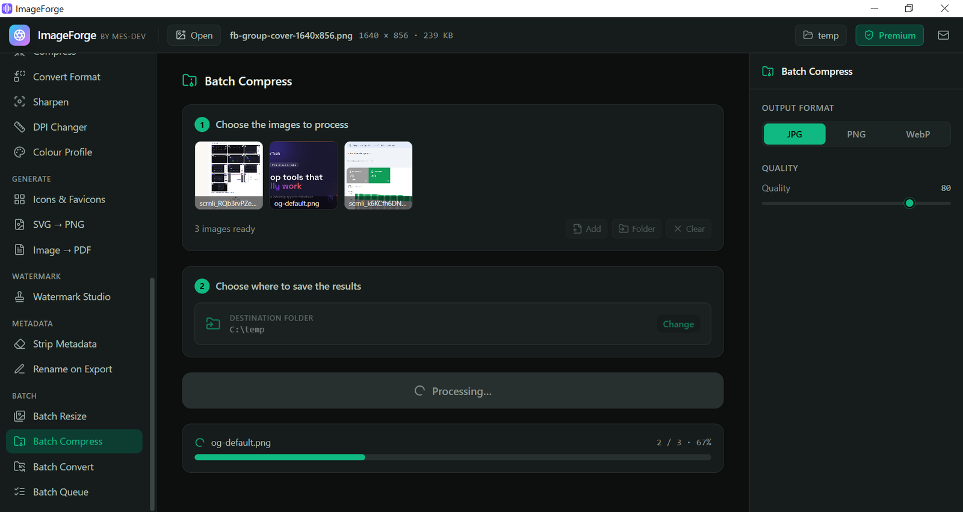963x512 pixels.
Task: Select PNG output format
Action: click(856, 134)
